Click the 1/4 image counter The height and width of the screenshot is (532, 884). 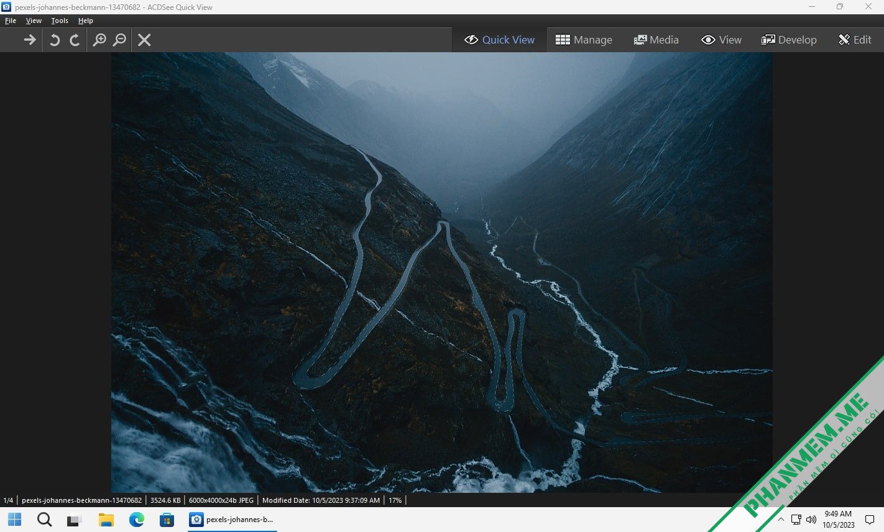pos(8,500)
